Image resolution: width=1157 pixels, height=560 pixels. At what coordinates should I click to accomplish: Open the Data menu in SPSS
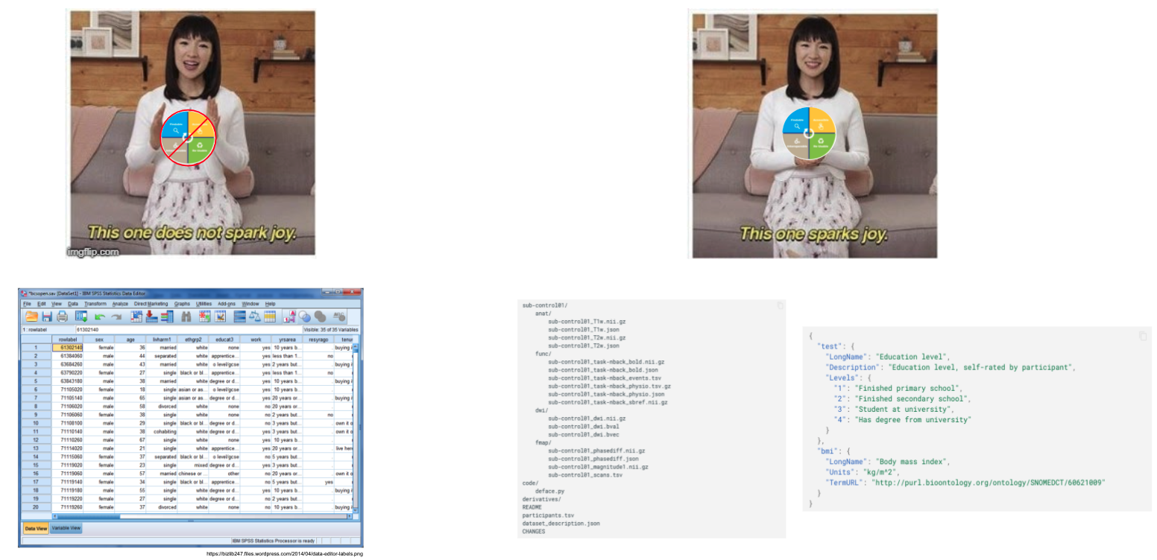pos(73,304)
